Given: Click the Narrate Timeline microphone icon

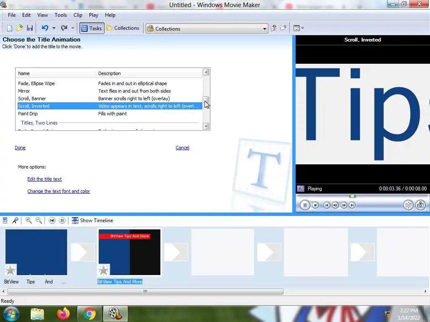Looking at the screenshot, I should 15,221.
